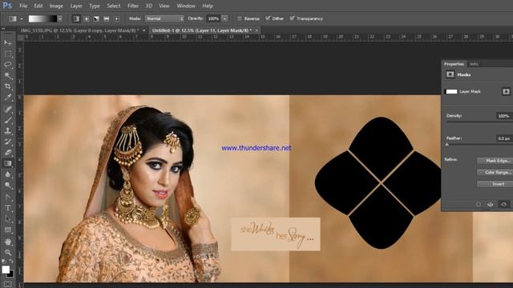Image resolution: width=513 pixels, height=288 pixels.
Task: Choose Diamond Gradient style
Action: coord(116,18)
